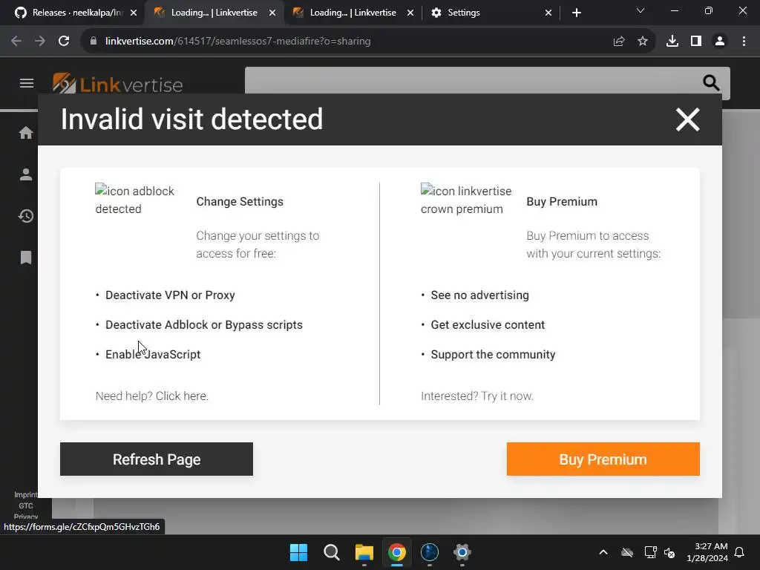
Task: Click the search magnifier icon
Action: coord(710,83)
